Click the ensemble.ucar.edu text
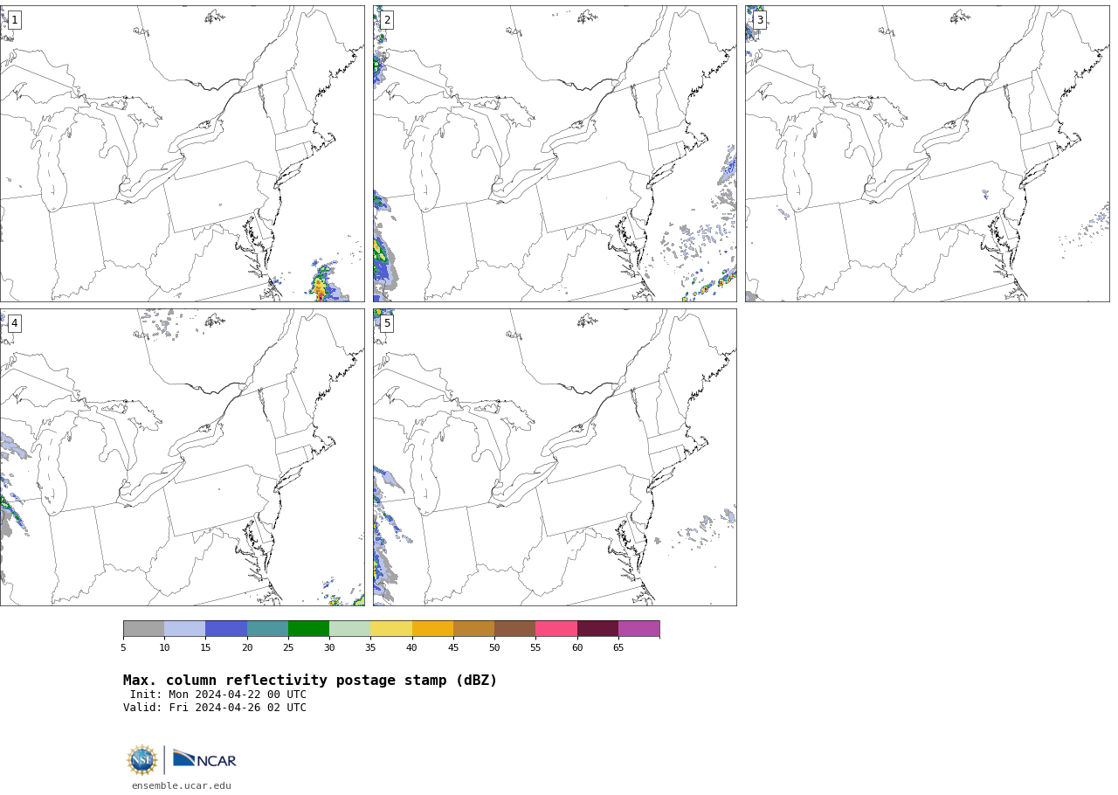 182,786
